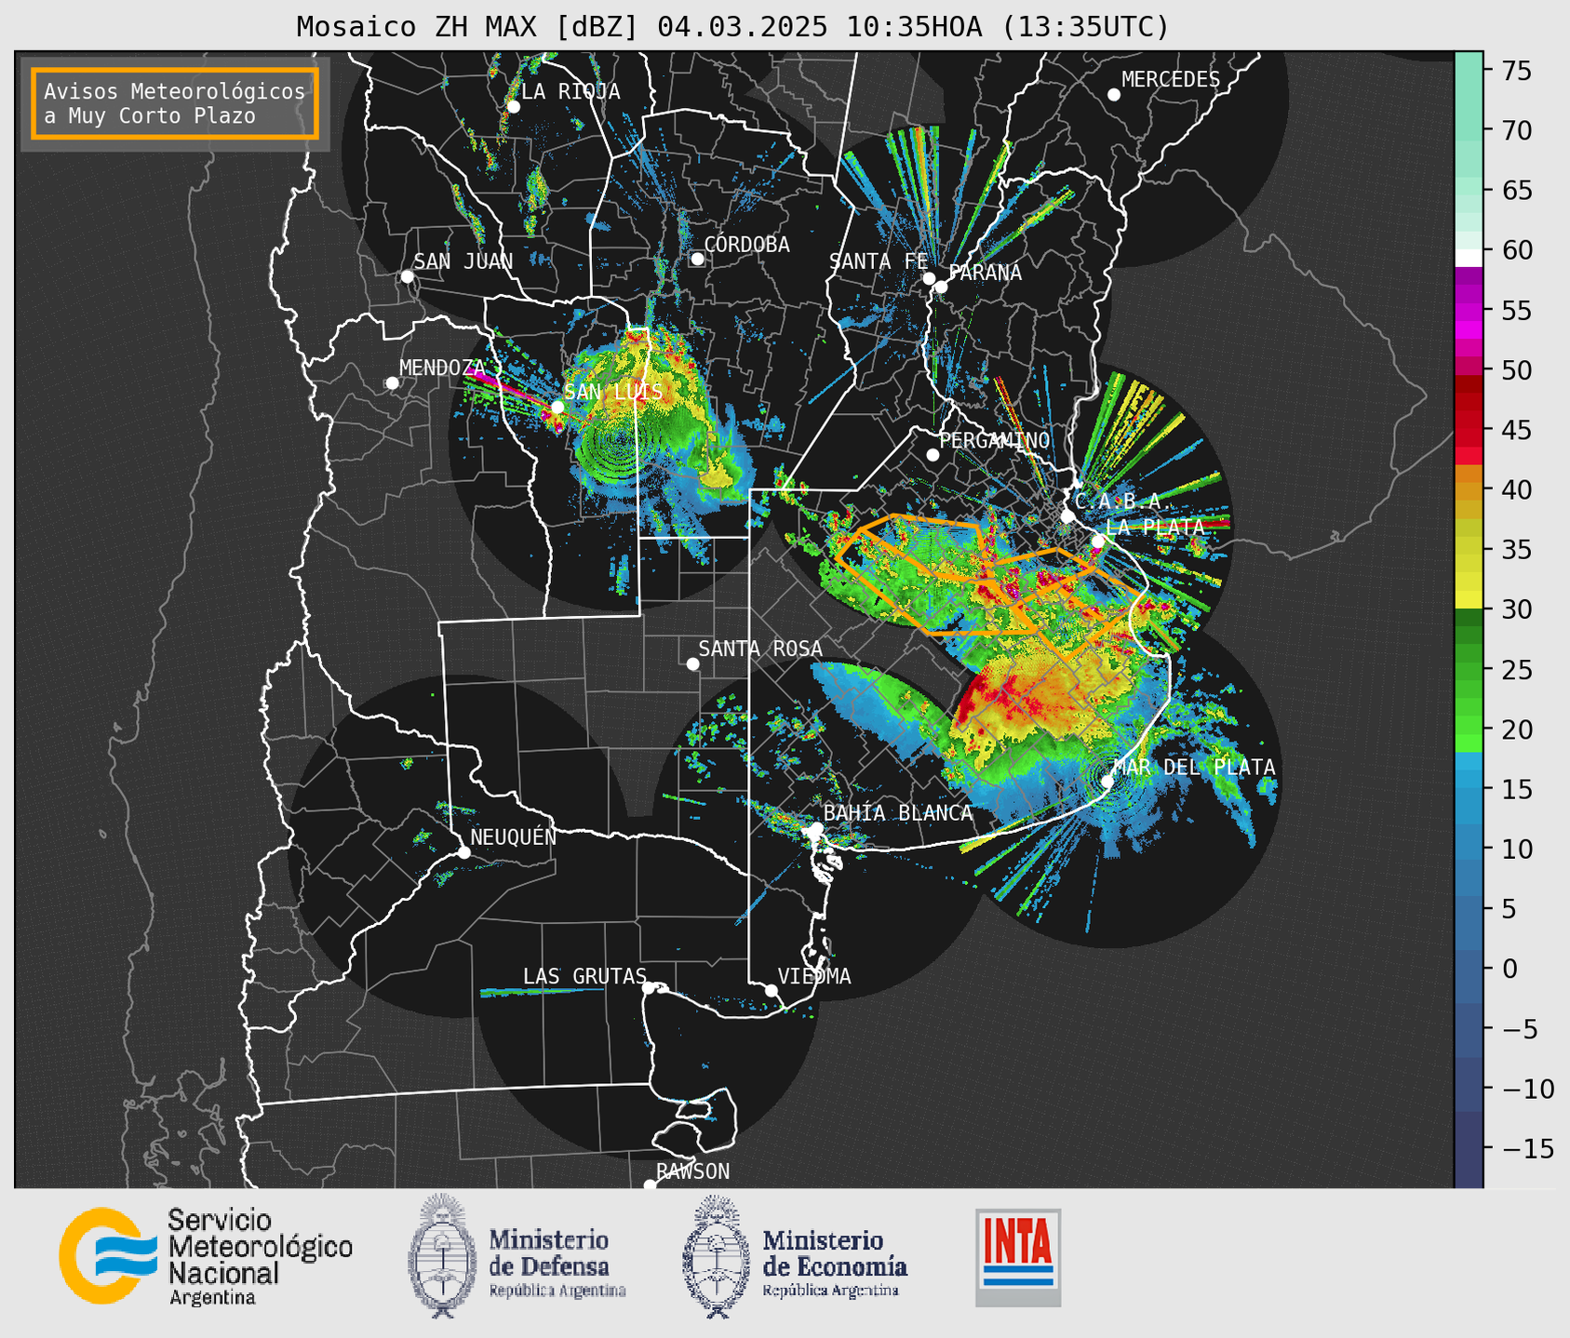Click the MENDOZA city marker

(x=392, y=383)
